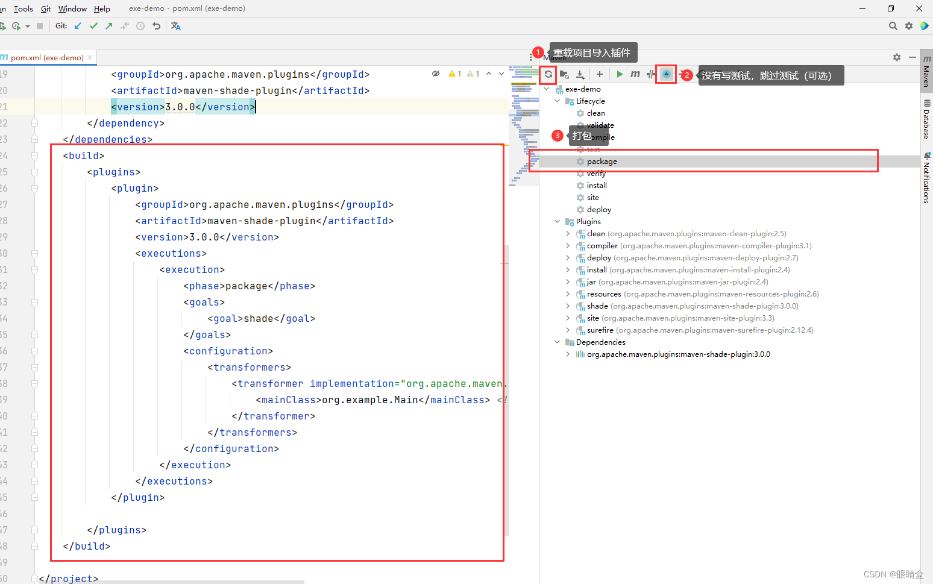Screen dimensions: 933x584
Task: Fold the <executions> block in gutter
Action: click(x=34, y=253)
